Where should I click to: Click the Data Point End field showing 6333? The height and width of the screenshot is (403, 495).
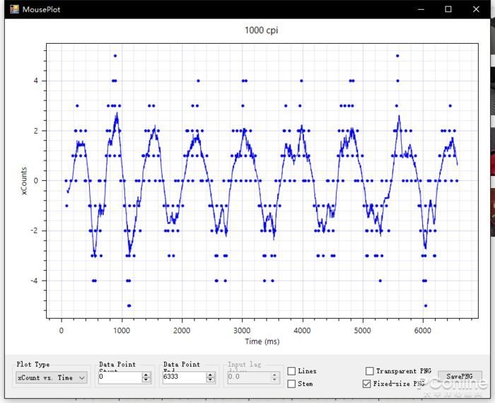point(185,377)
